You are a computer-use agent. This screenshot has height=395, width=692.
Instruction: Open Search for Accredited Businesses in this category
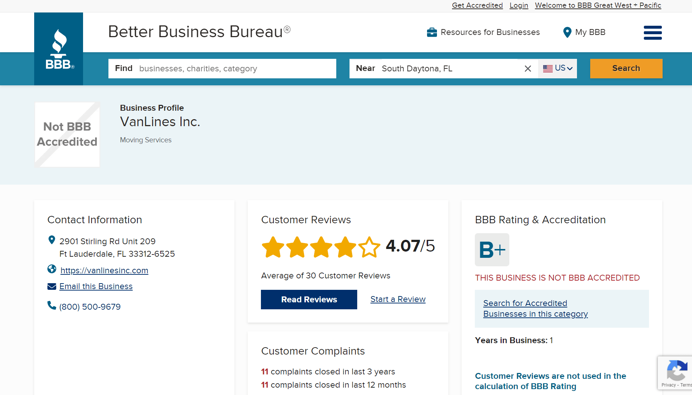click(535, 309)
